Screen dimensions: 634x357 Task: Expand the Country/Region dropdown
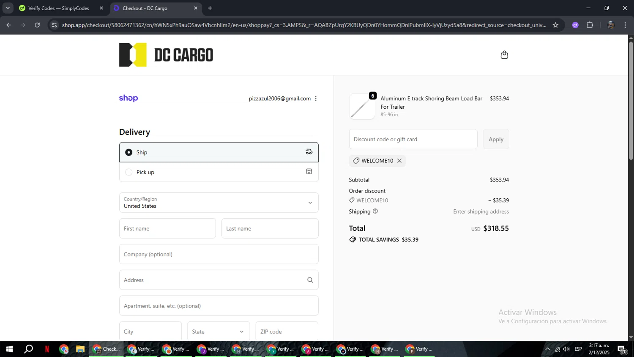pyautogui.click(x=219, y=203)
